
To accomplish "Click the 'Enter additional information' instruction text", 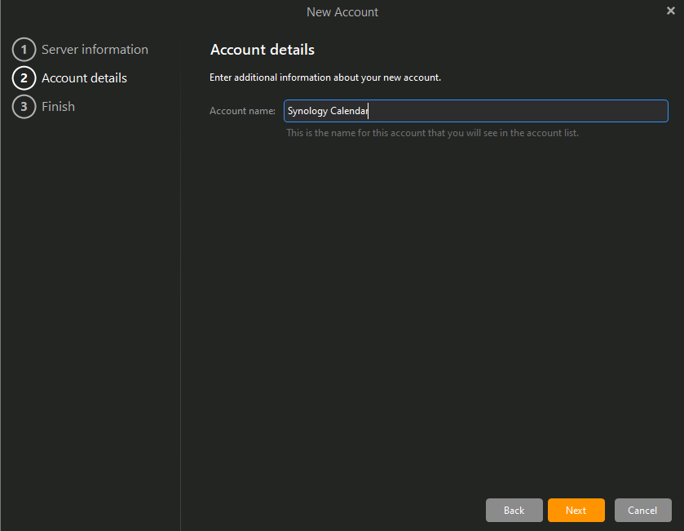I will [325, 77].
